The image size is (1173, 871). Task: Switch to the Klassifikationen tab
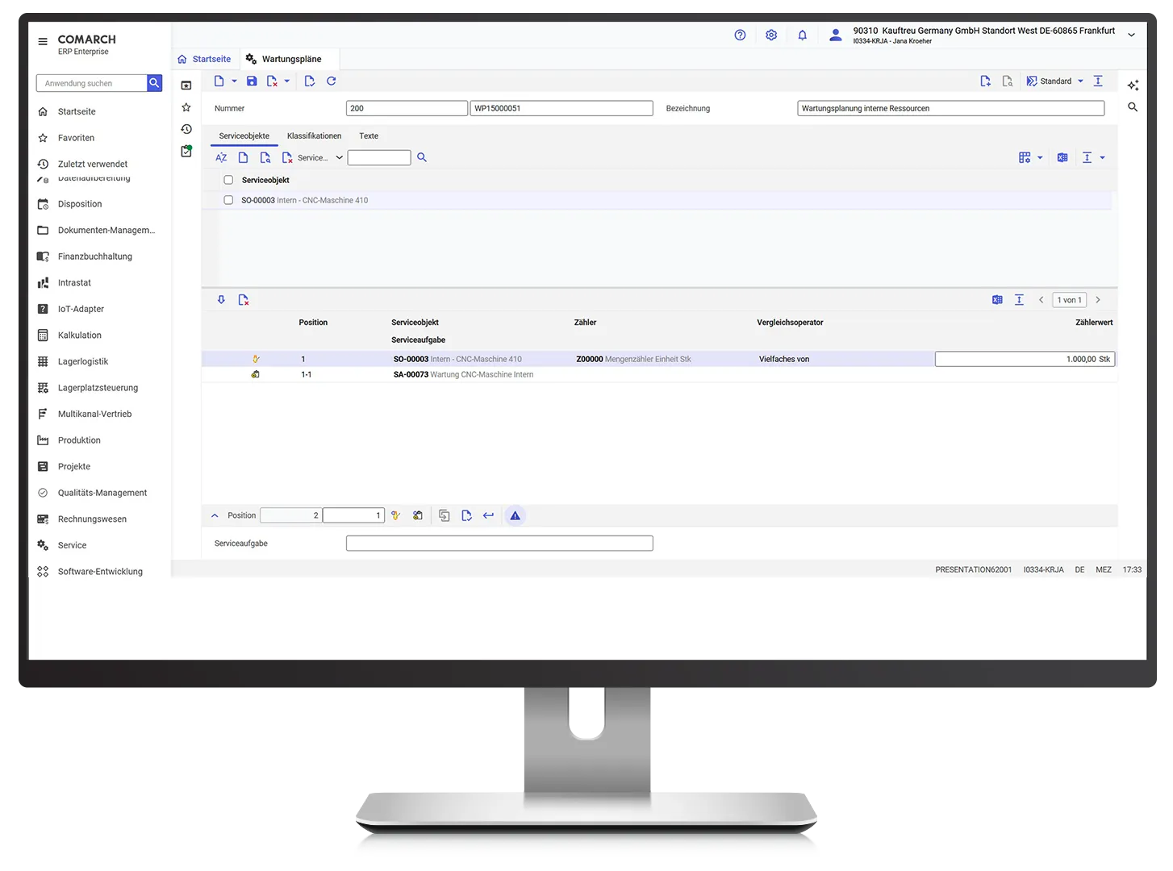coord(314,136)
